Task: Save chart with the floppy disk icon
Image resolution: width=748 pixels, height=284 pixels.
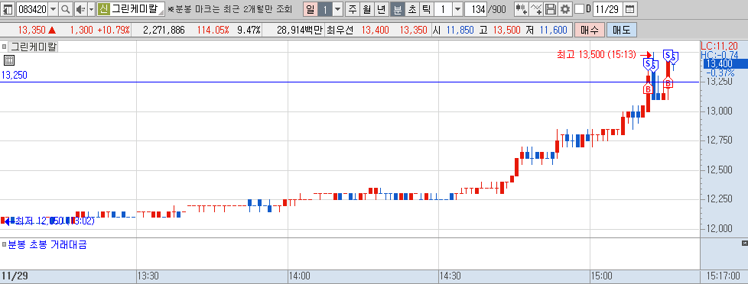Action: click(x=551, y=9)
